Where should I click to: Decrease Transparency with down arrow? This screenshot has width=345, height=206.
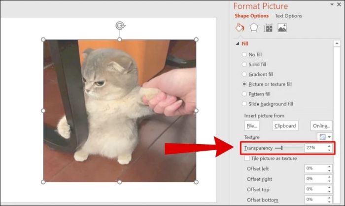click(329, 150)
